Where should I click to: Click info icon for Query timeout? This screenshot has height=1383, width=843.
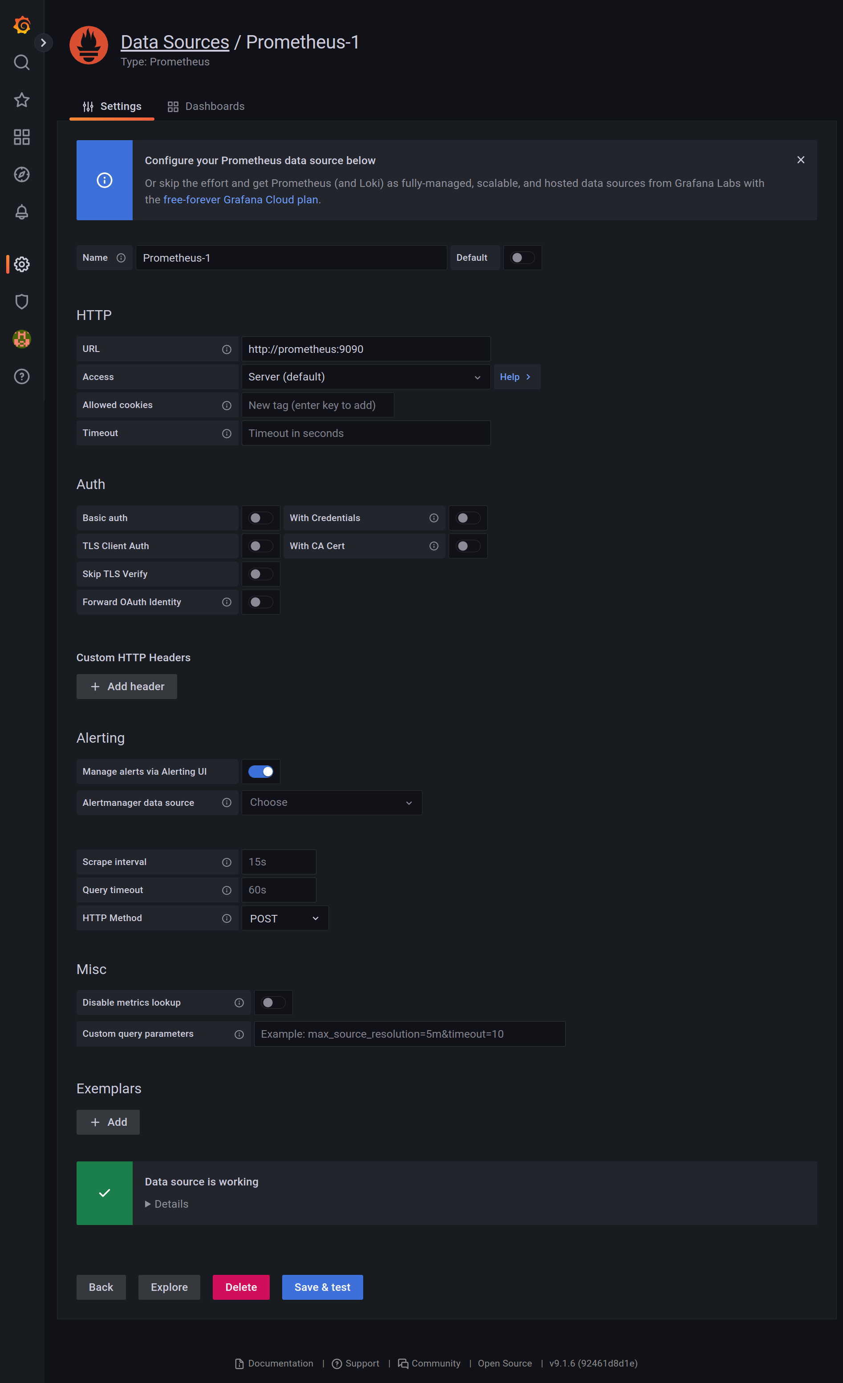tap(227, 890)
